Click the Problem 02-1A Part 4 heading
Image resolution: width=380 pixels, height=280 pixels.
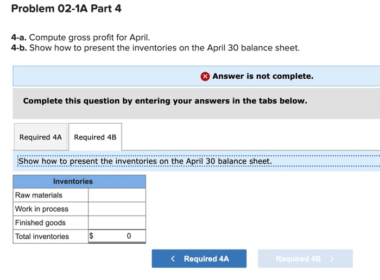[66, 9]
